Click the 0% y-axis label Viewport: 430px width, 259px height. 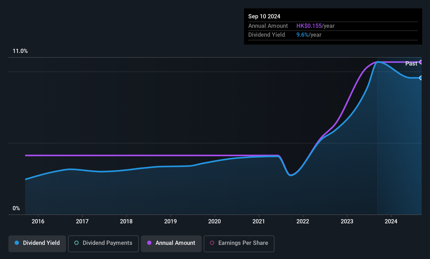(x=16, y=208)
